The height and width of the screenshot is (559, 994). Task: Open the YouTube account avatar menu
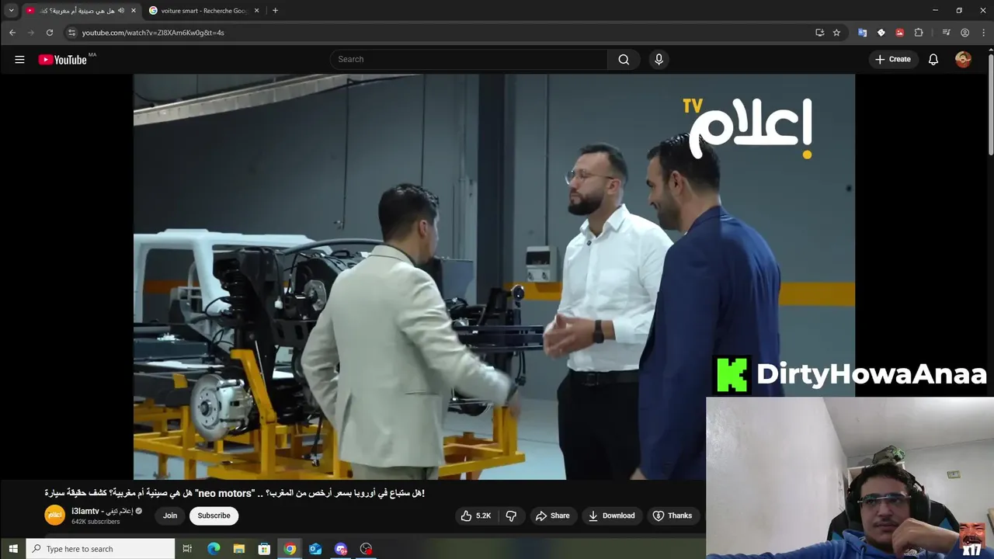pyautogui.click(x=963, y=60)
